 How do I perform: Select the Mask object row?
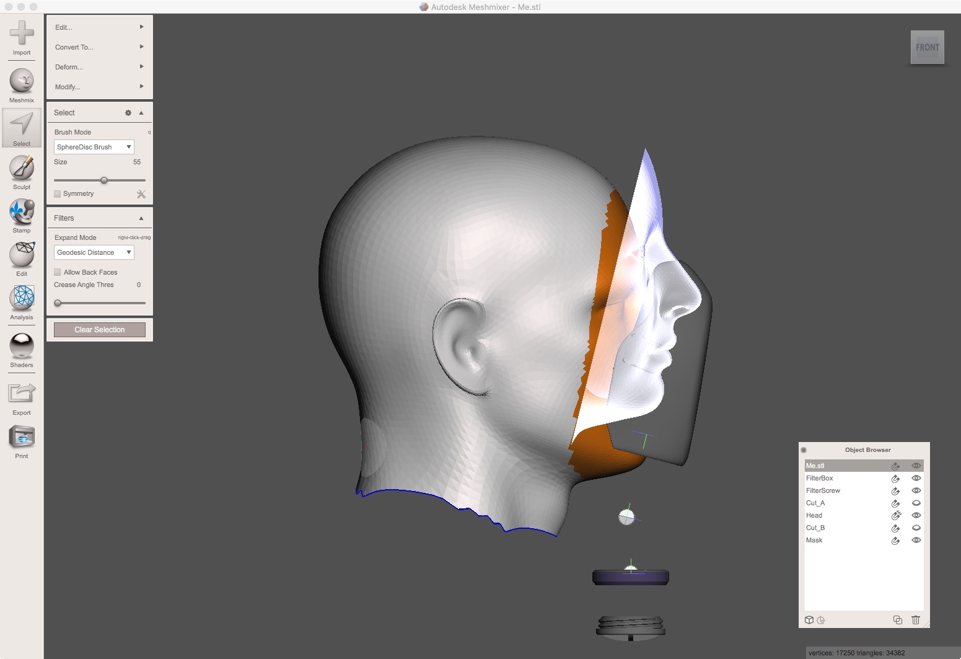[864, 541]
